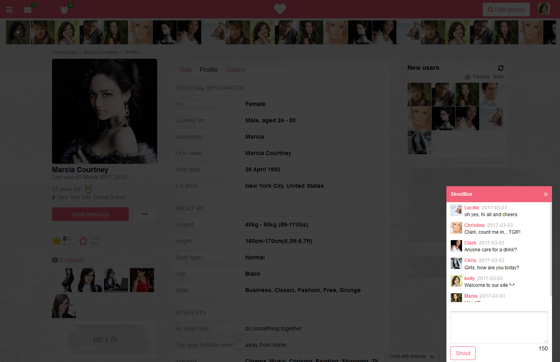Screen dimensions: 560x362
Task: Open the messages envelope icon
Action: (x=28, y=10)
